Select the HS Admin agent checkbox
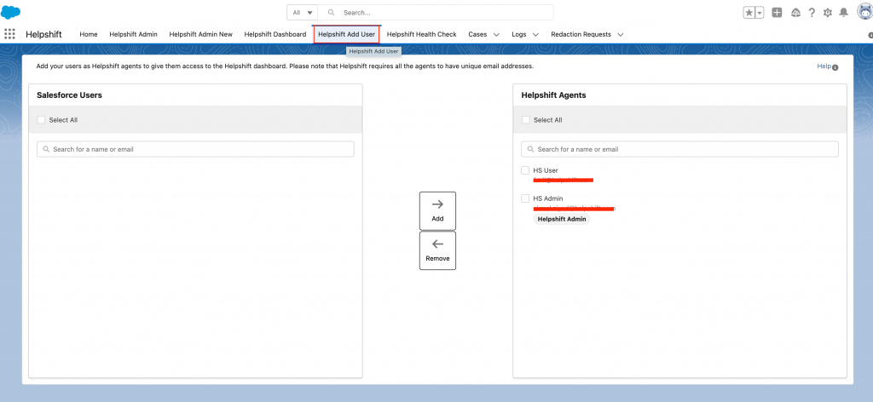 click(526, 198)
